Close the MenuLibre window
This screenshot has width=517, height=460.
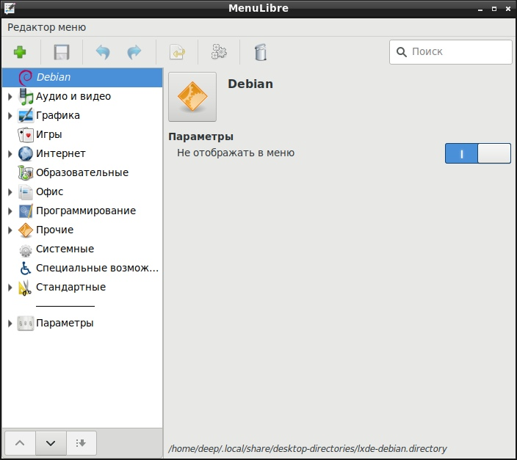(508, 9)
